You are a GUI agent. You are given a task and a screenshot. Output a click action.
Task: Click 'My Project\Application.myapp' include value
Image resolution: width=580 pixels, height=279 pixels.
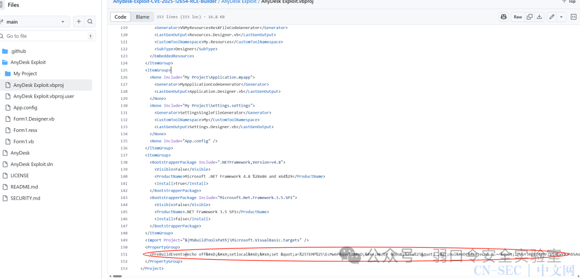pyautogui.click(x=218, y=77)
